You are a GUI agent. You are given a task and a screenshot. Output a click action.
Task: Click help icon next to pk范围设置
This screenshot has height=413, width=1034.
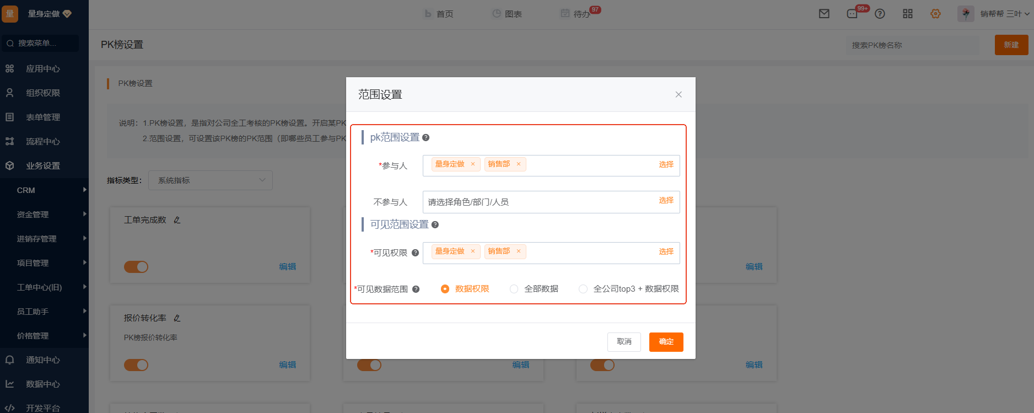click(426, 138)
